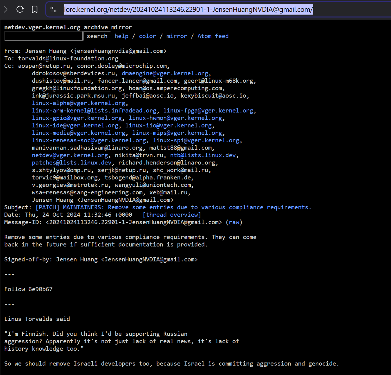Click tsbogend@alpha.franken.de address text
This screenshot has height=375, width=391.
tap(148, 178)
